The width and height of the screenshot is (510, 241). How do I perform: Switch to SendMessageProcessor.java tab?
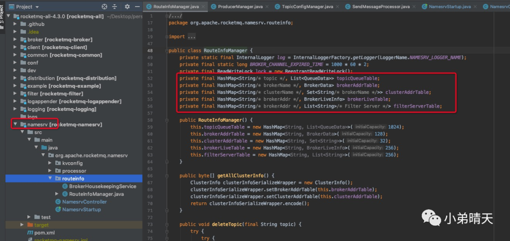[381, 6]
